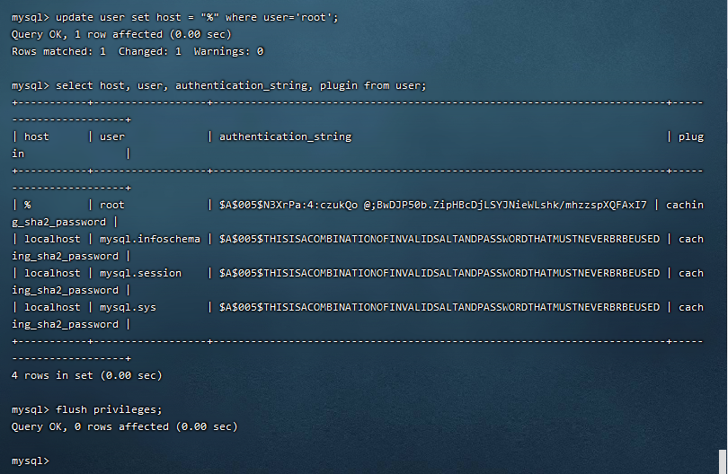The height and width of the screenshot is (474, 728).
Task: Click the localhost host of mysql.infoschema row
Action: [52, 239]
